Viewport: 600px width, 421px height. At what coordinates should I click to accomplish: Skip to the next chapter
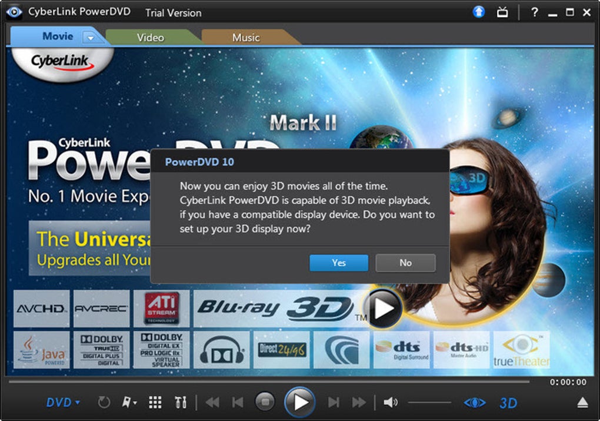tap(334, 403)
